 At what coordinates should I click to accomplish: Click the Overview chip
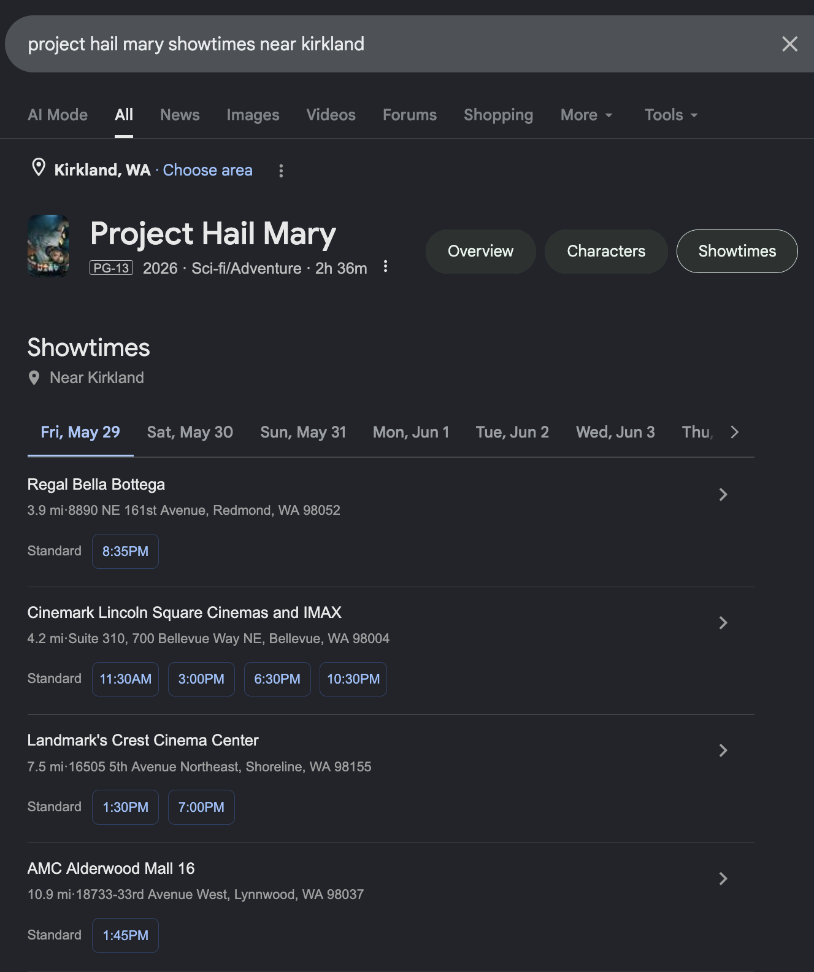click(480, 251)
